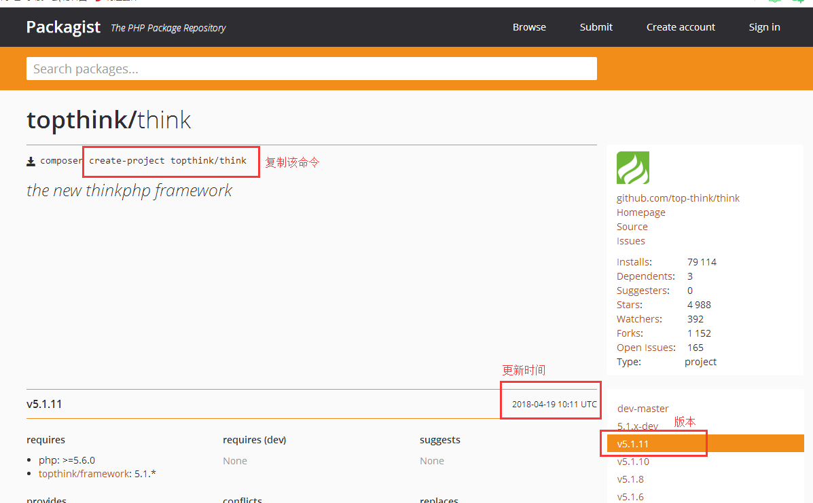Click the green ThinkPHP package avatar
Screen dimensions: 813x503
(632, 167)
